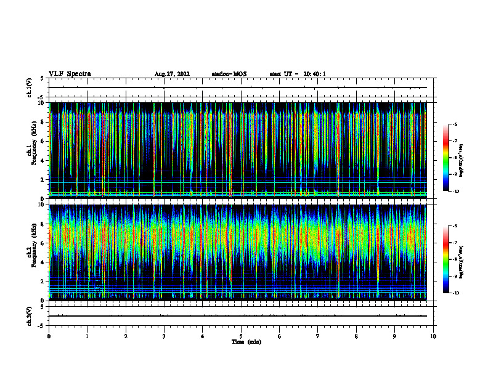Click time axis tick label "4"
Screen dimensions: 488x377
[203, 336]
